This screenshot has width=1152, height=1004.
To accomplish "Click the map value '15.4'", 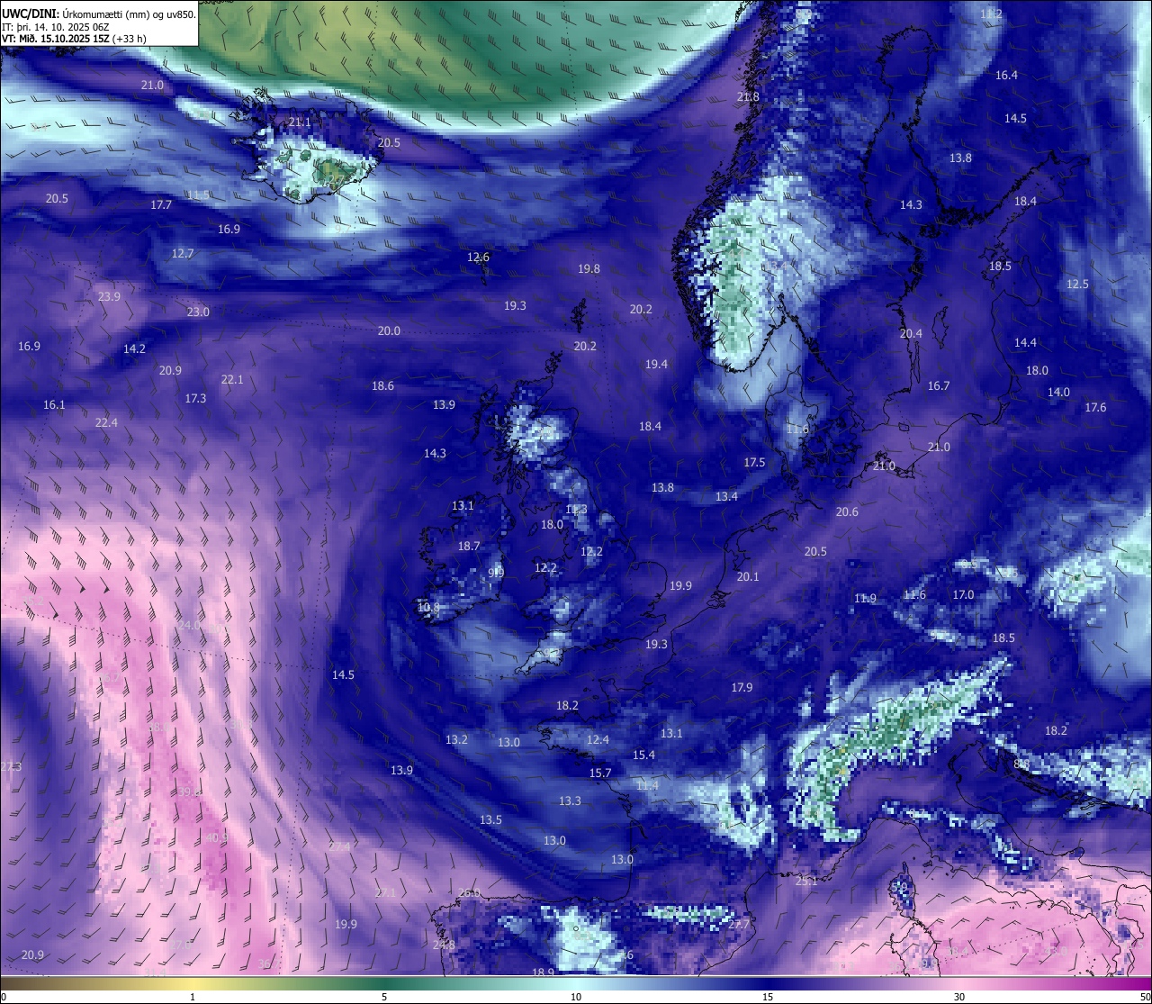I will pyautogui.click(x=643, y=755).
